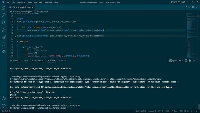The image size is (200, 113).
Task: Open notifications bell in status bar
Action: pyautogui.click(x=197, y=111)
